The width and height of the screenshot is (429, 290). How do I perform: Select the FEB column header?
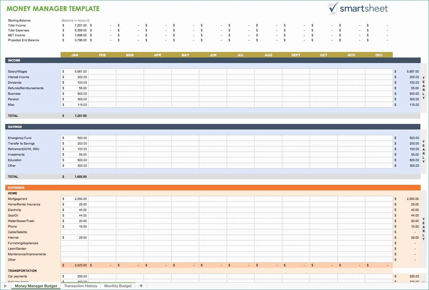coord(102,55)
